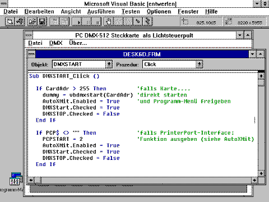Open control menu of PC DMX-512 form window
Viewport: 269px width, 202px height.
(x=29, y=35)
